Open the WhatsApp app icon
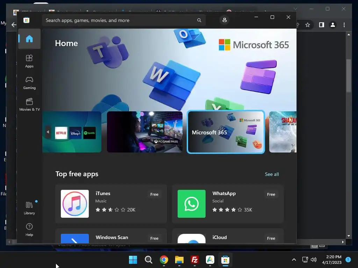 point(192,204)
